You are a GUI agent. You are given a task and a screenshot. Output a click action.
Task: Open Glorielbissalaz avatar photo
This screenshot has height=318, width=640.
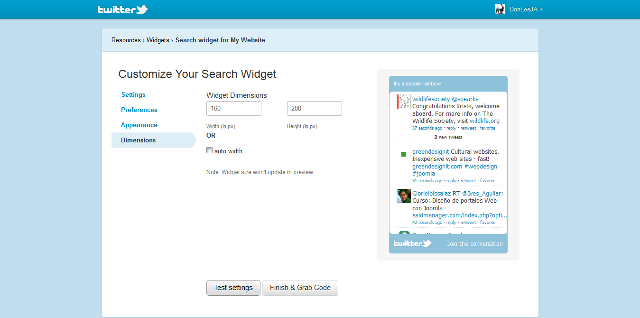[404, 196]
